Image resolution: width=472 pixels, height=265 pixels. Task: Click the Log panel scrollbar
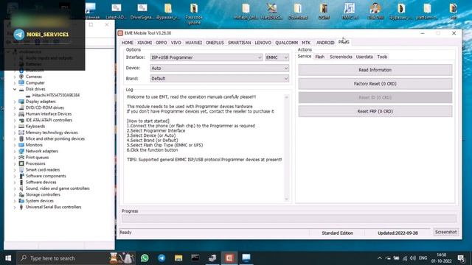(287, 148)
